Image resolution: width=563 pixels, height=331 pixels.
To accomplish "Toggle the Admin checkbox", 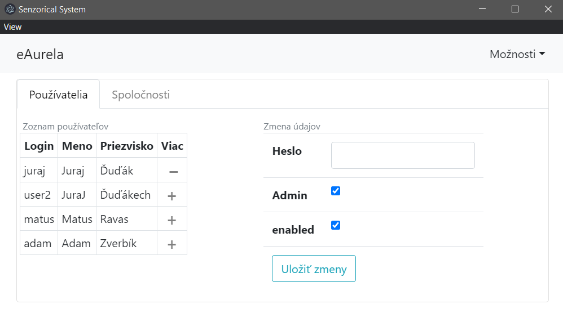I will pos(336,191).
